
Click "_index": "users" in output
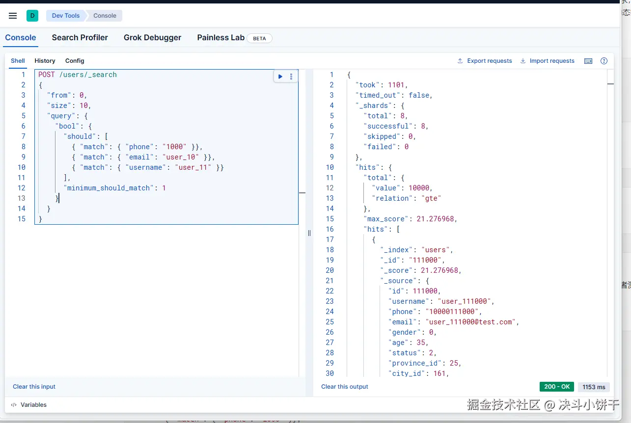coord(416,250)
